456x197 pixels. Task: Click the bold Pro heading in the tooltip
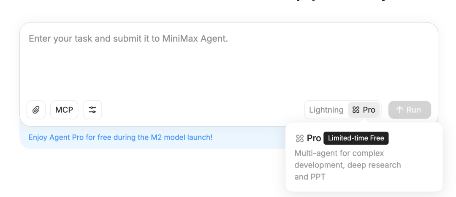pos(314,138)
